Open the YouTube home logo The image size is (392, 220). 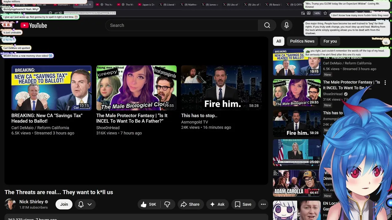pyautogui.click(x=34, y=25)
